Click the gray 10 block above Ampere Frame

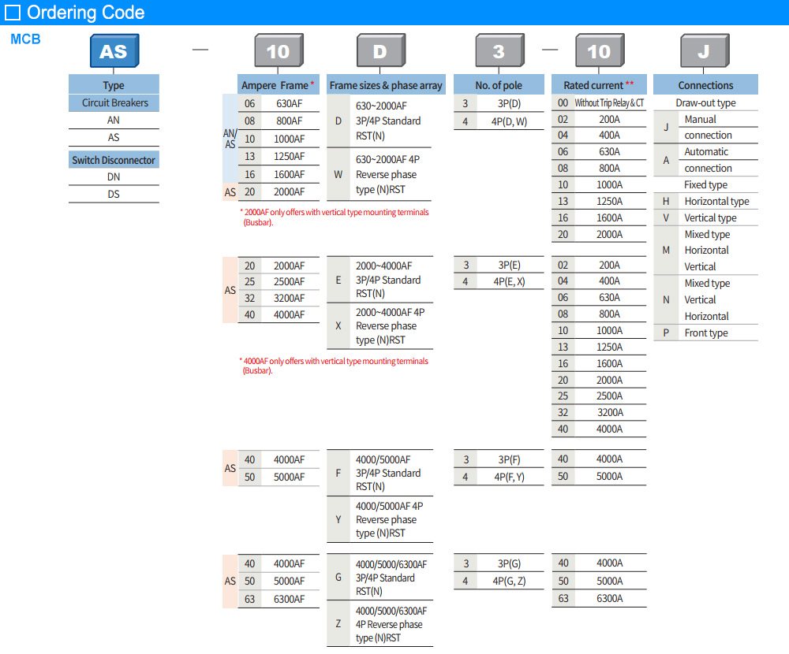pyautogui.click(x=277, y=52)
